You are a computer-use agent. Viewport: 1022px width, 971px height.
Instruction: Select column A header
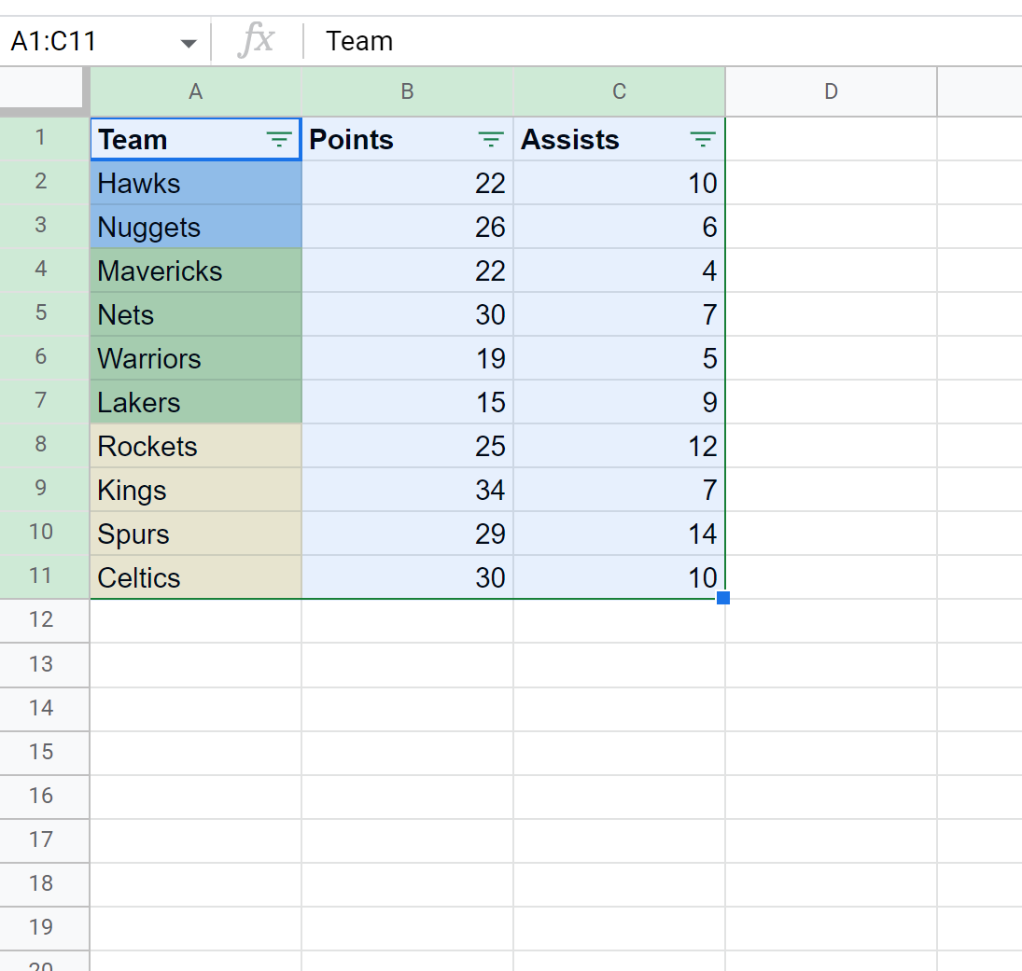[x=196, y=91]
